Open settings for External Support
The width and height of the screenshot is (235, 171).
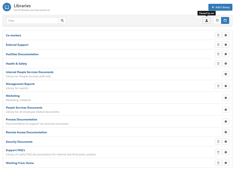click(x=226, y=45)
